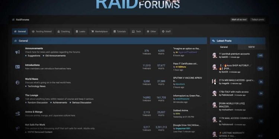Switch to the Raiding Related tab
The width and height of the screenshot is (279, 139).
click(x=42, y=32)
